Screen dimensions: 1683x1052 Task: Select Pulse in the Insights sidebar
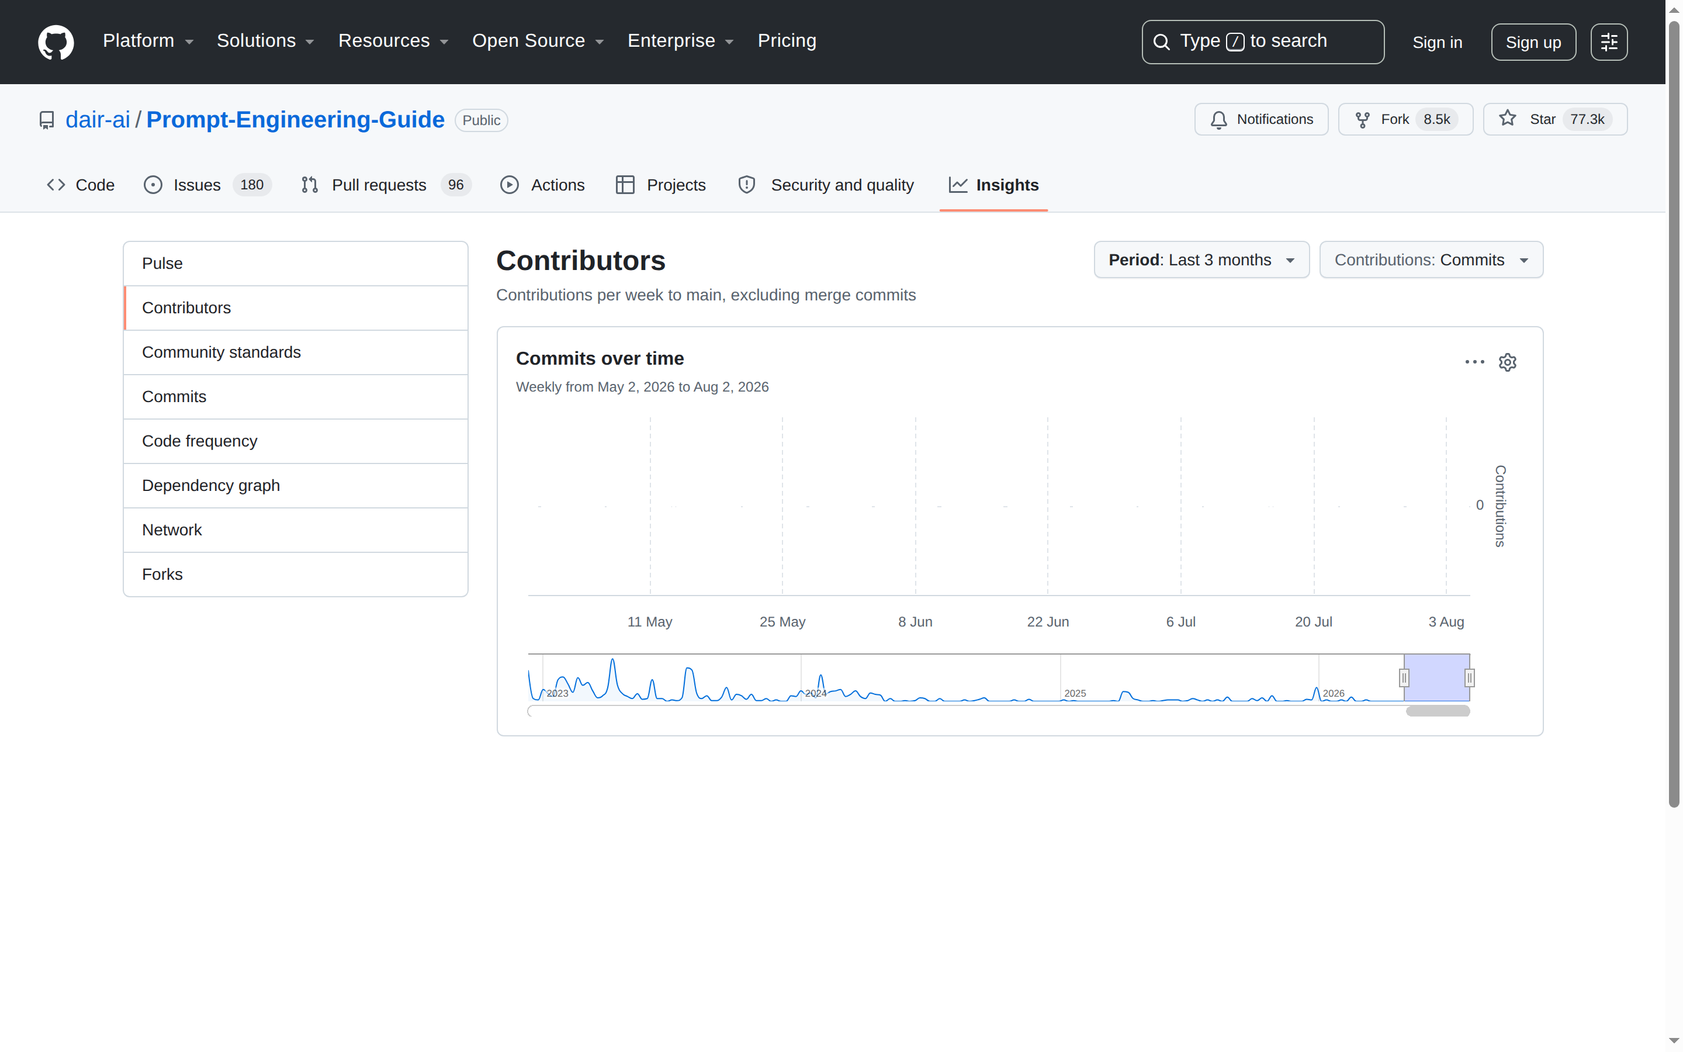click(296, 264)
